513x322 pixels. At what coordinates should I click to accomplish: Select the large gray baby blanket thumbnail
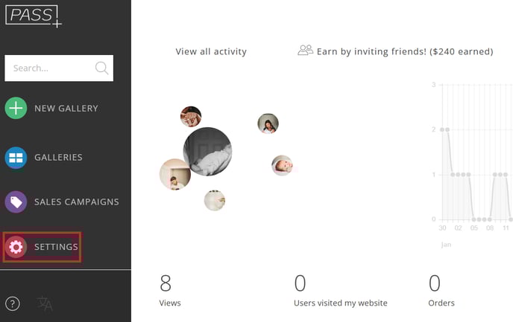click(x=207, y=152)
